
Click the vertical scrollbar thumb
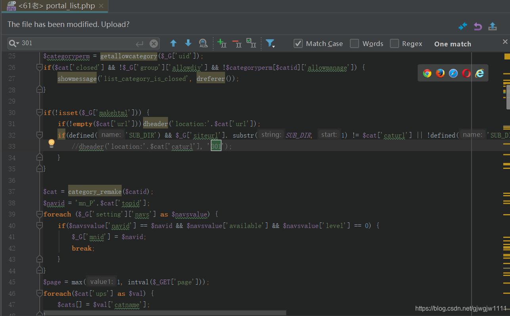click(508, 97)
